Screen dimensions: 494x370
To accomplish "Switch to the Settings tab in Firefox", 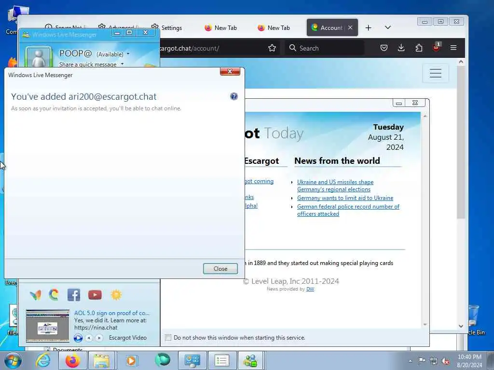I will tap(167, 27).
